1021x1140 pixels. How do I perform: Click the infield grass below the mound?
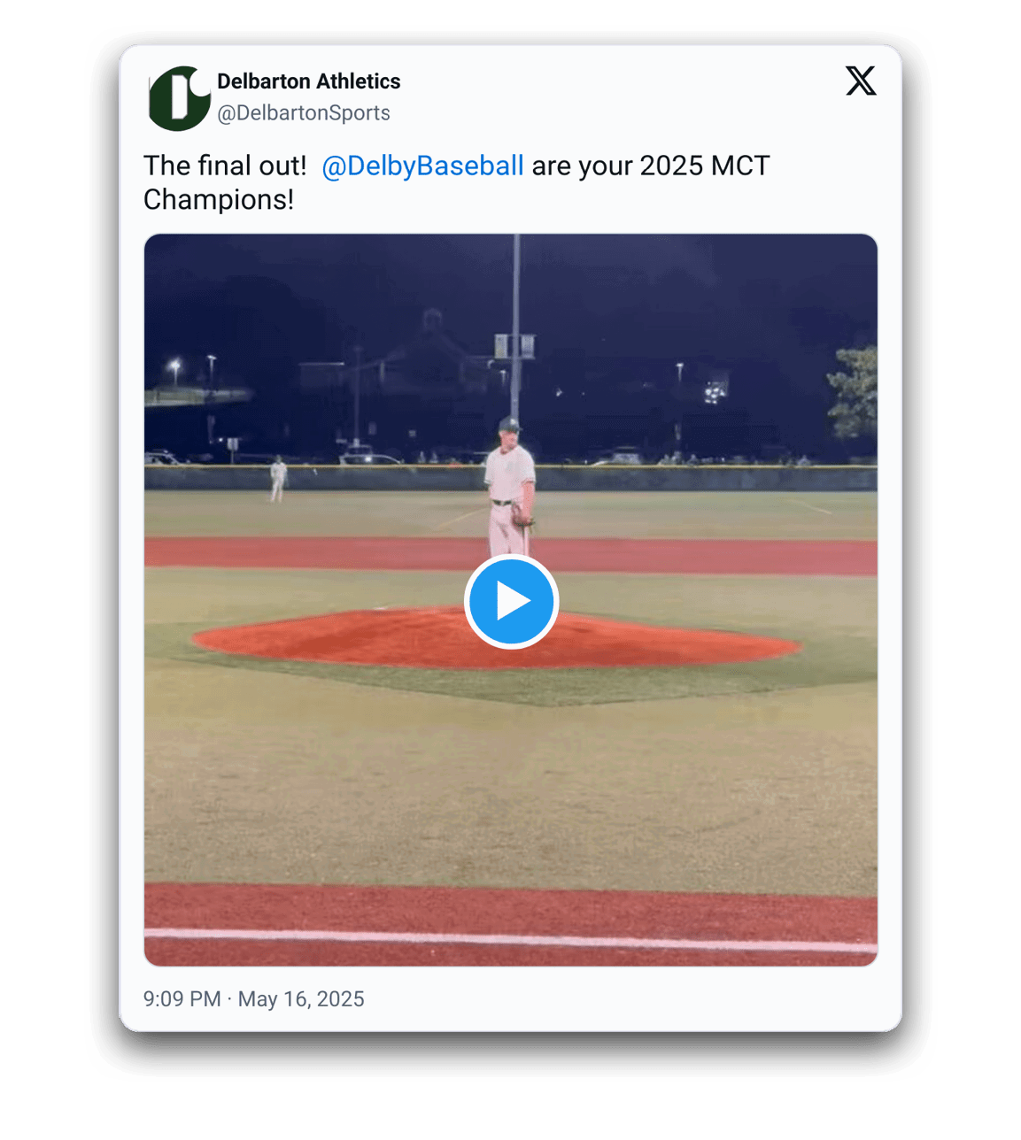click(x=511, y=779)
